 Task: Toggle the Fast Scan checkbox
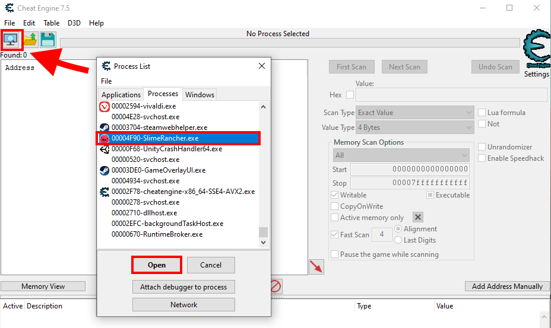click(x=334, y=235)
